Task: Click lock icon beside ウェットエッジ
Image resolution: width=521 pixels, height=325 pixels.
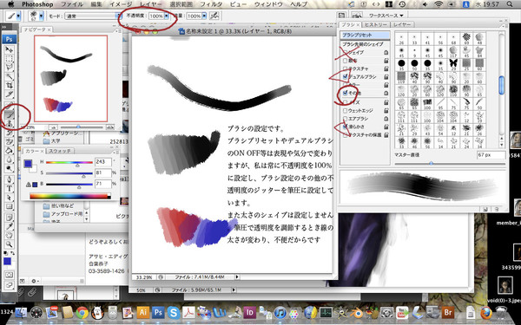Action: [x=386, y=110]
